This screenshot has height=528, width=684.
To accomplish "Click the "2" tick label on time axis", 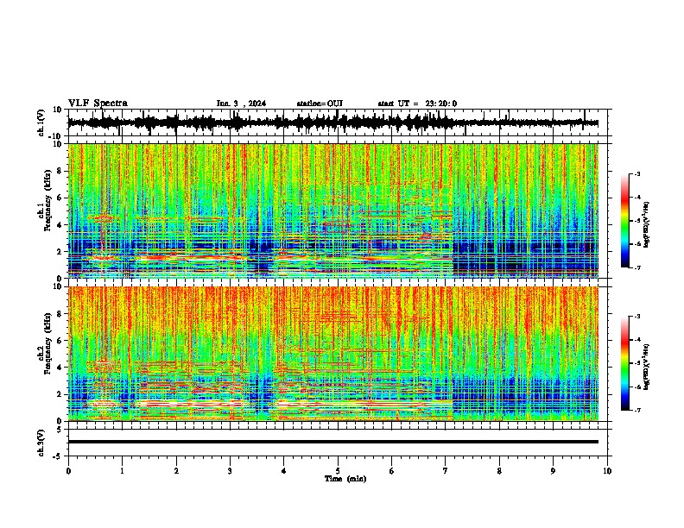I will pos(176,471).
